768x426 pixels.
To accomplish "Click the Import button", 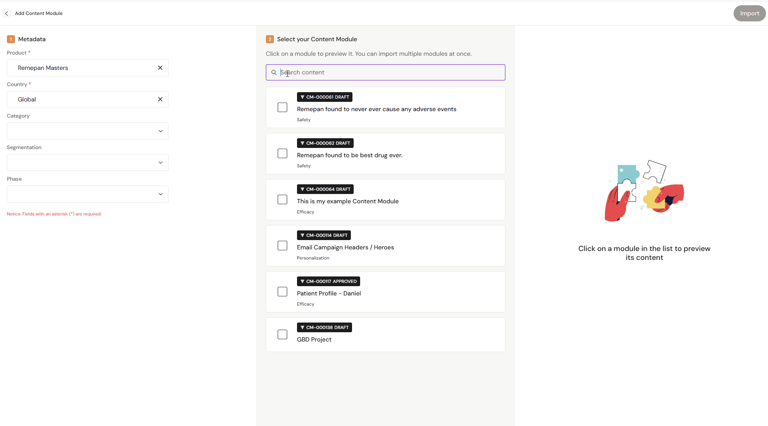I will coord(749,13).
